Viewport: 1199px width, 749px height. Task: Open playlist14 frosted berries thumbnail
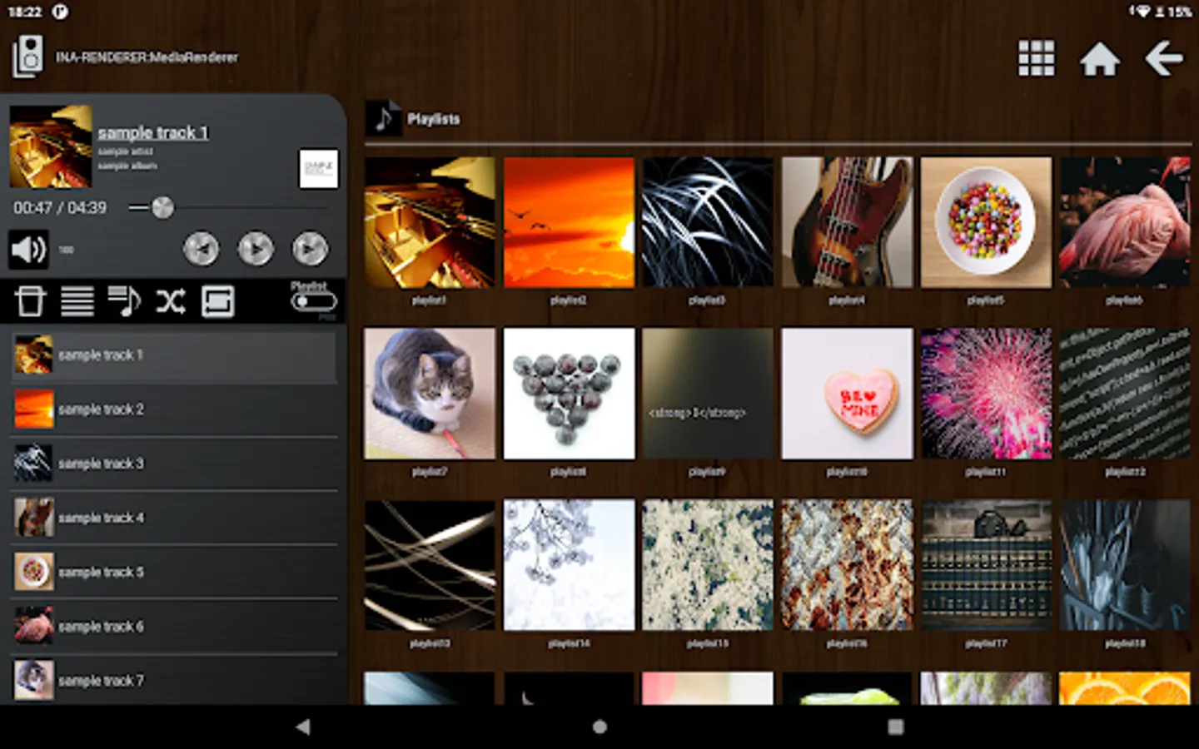pyautogui.click(x=569, y=565)
